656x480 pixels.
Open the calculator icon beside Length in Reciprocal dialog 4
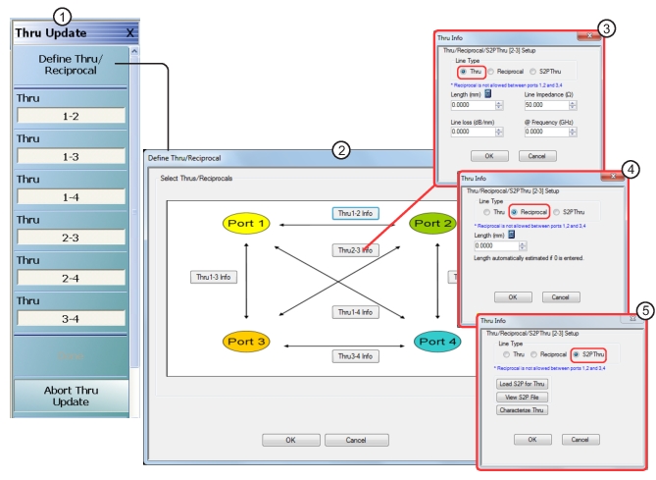tap(511, 235)
